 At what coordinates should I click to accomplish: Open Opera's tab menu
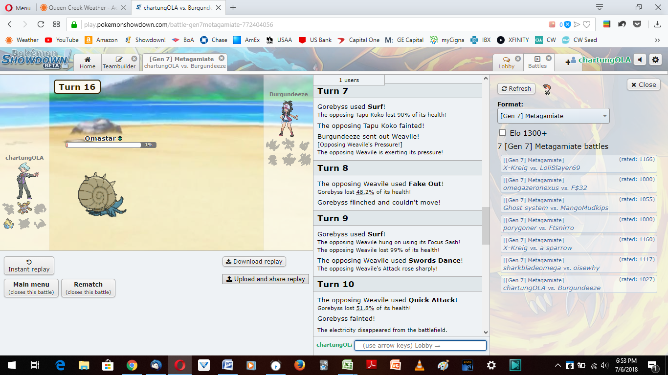600,8
